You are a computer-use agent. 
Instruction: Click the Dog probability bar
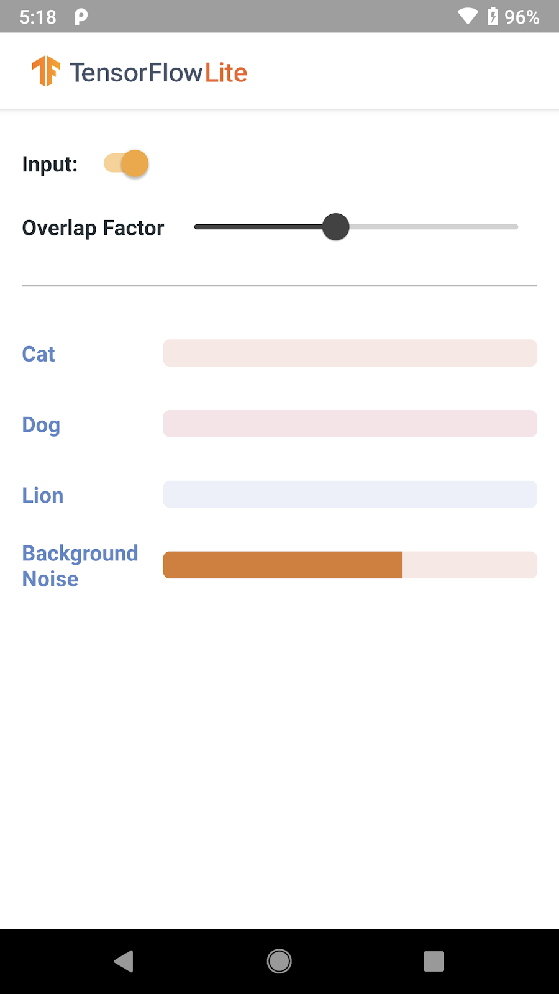(x=350, y=424)
